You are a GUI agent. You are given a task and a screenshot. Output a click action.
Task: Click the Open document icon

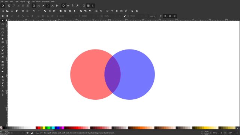[x=7, y=11]
